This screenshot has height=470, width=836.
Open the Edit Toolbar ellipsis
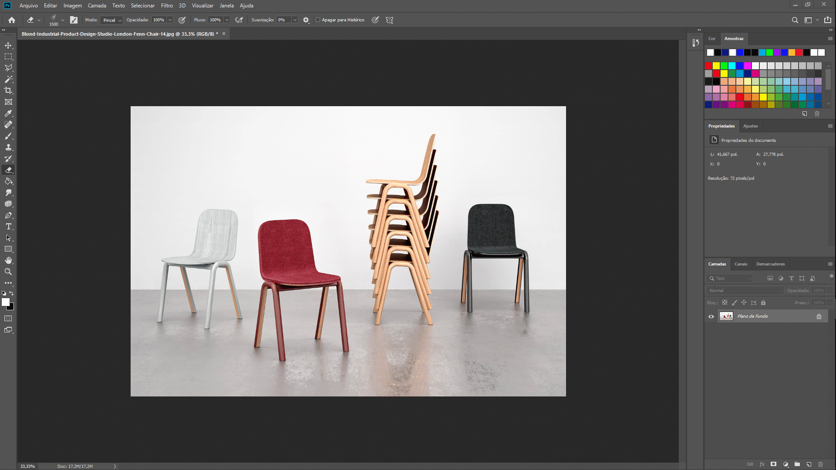[8, 283]
